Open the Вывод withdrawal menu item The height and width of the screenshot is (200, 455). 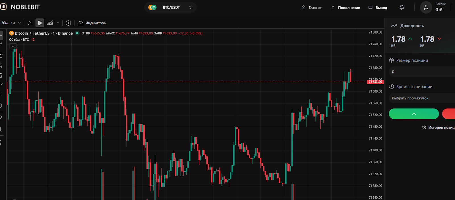tap(378, 8)
